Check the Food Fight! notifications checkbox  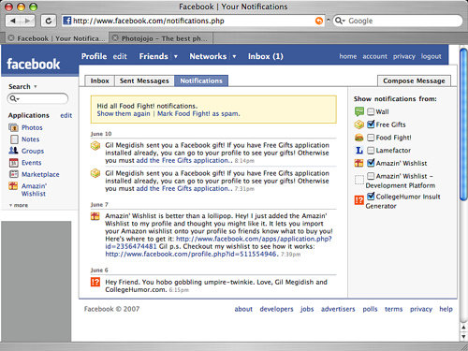tap(371, 138)
